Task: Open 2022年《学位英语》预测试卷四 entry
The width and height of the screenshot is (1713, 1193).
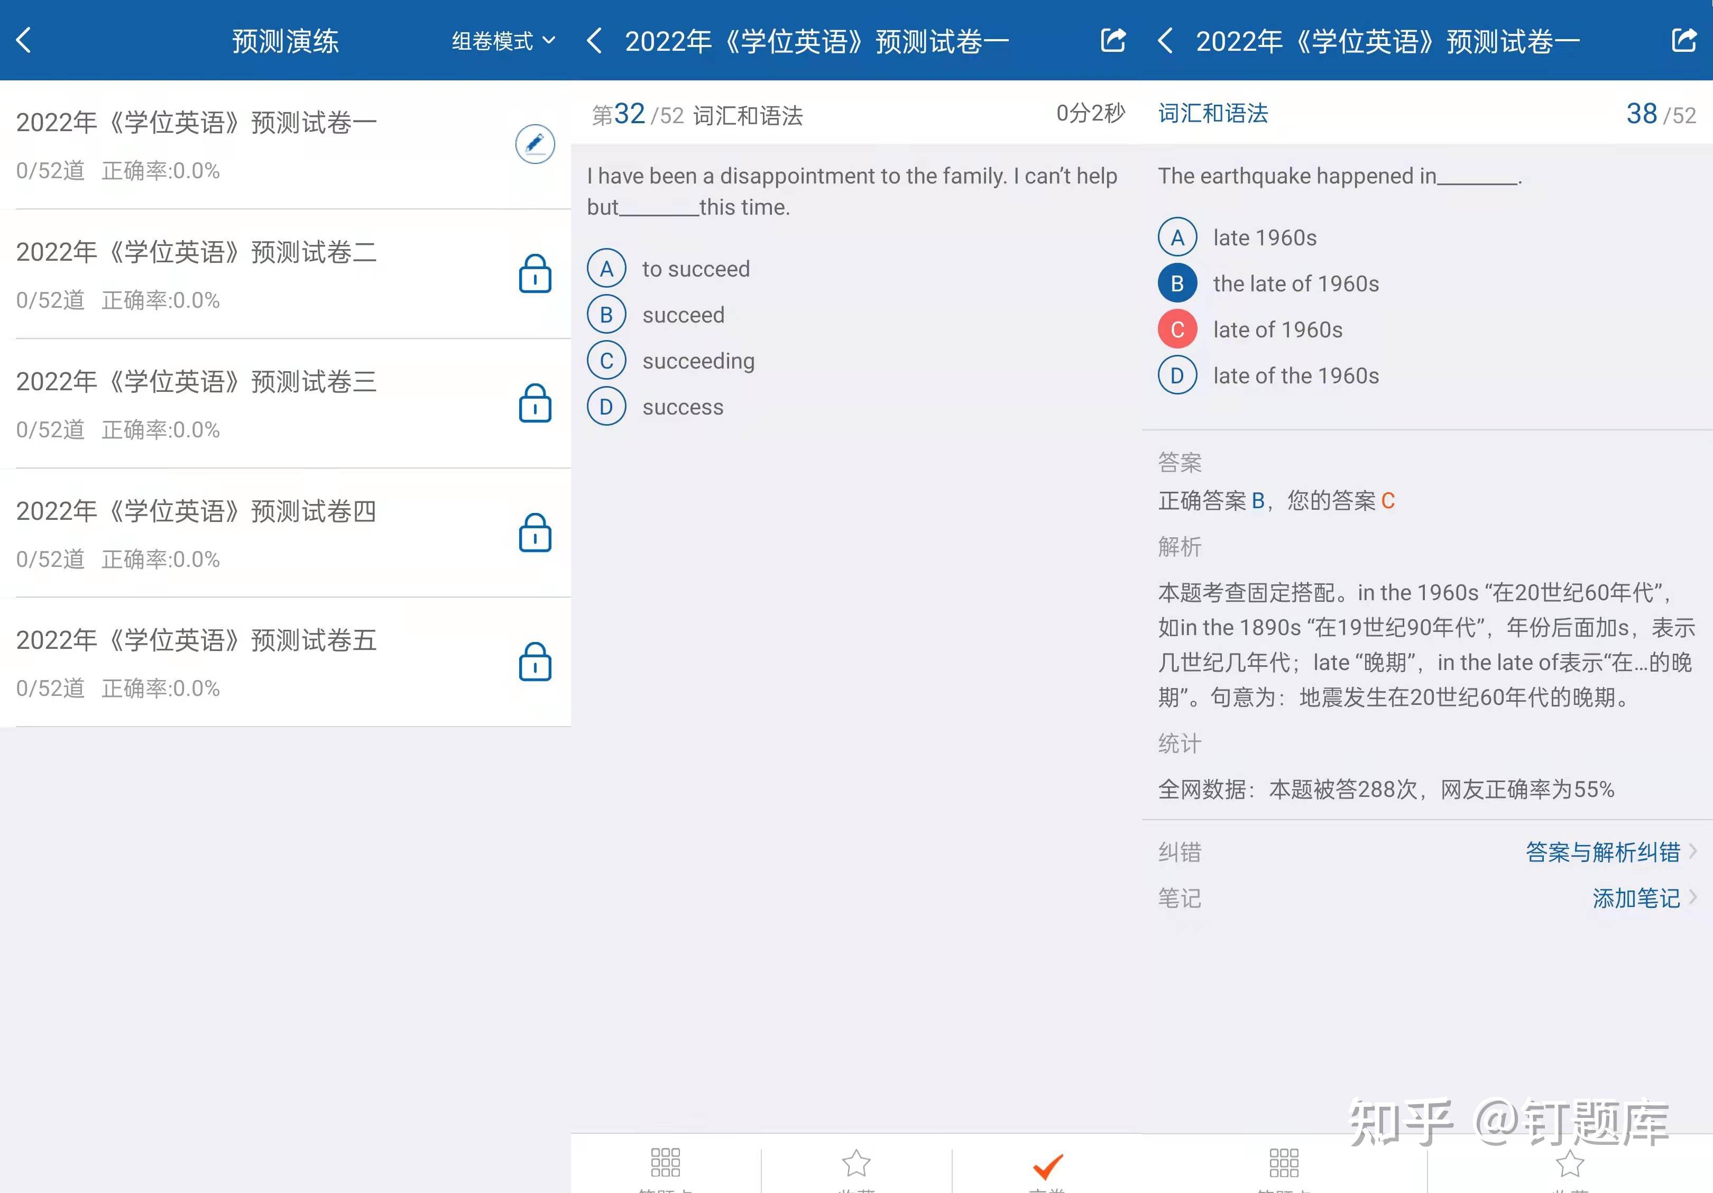Action: (x=196, y=512)
